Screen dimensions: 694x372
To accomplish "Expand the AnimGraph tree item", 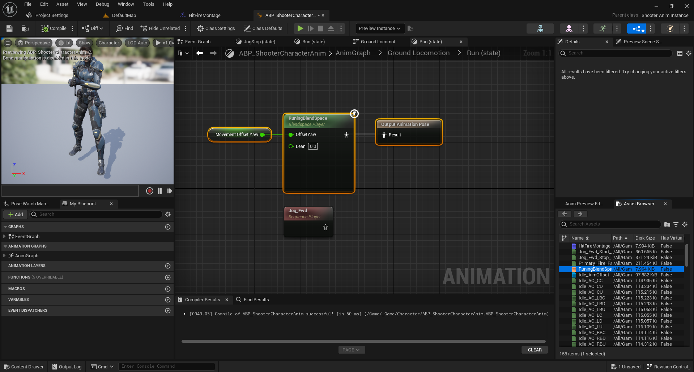I will pos(4,256).
